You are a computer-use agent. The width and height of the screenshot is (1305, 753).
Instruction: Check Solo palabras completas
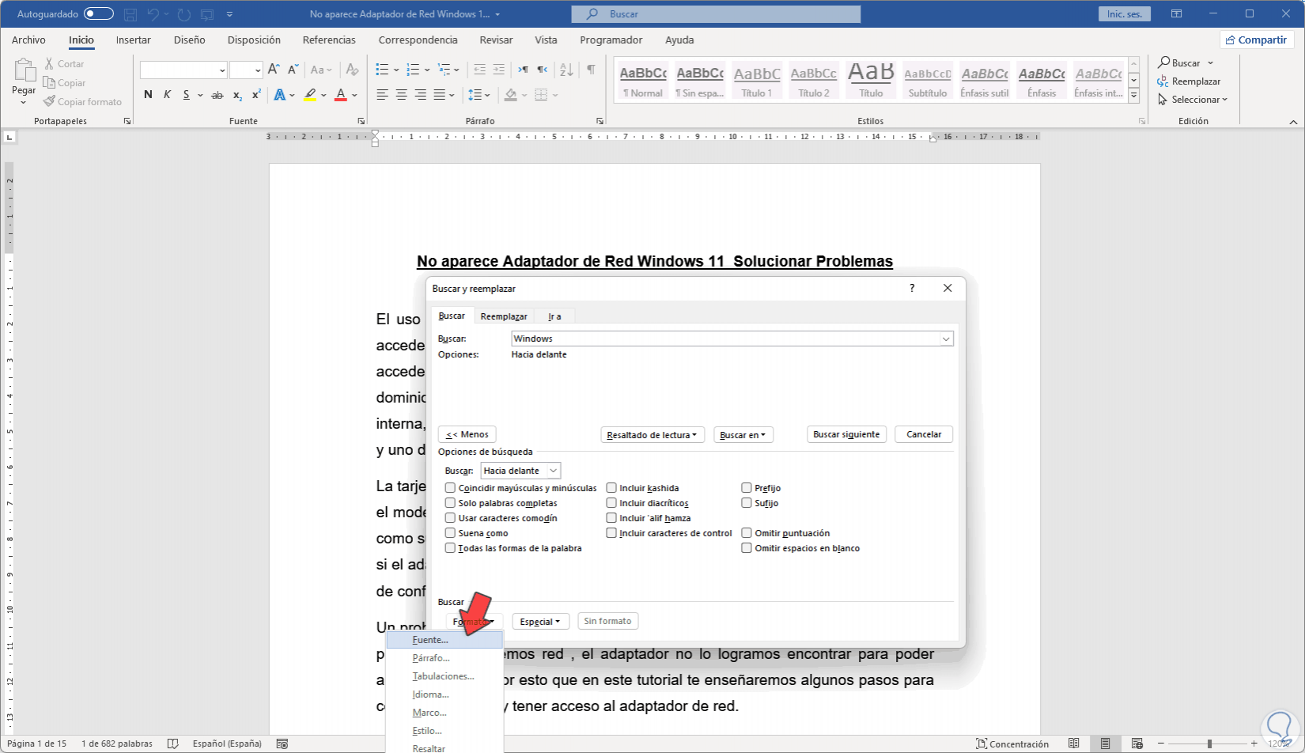tap(450, 503)
